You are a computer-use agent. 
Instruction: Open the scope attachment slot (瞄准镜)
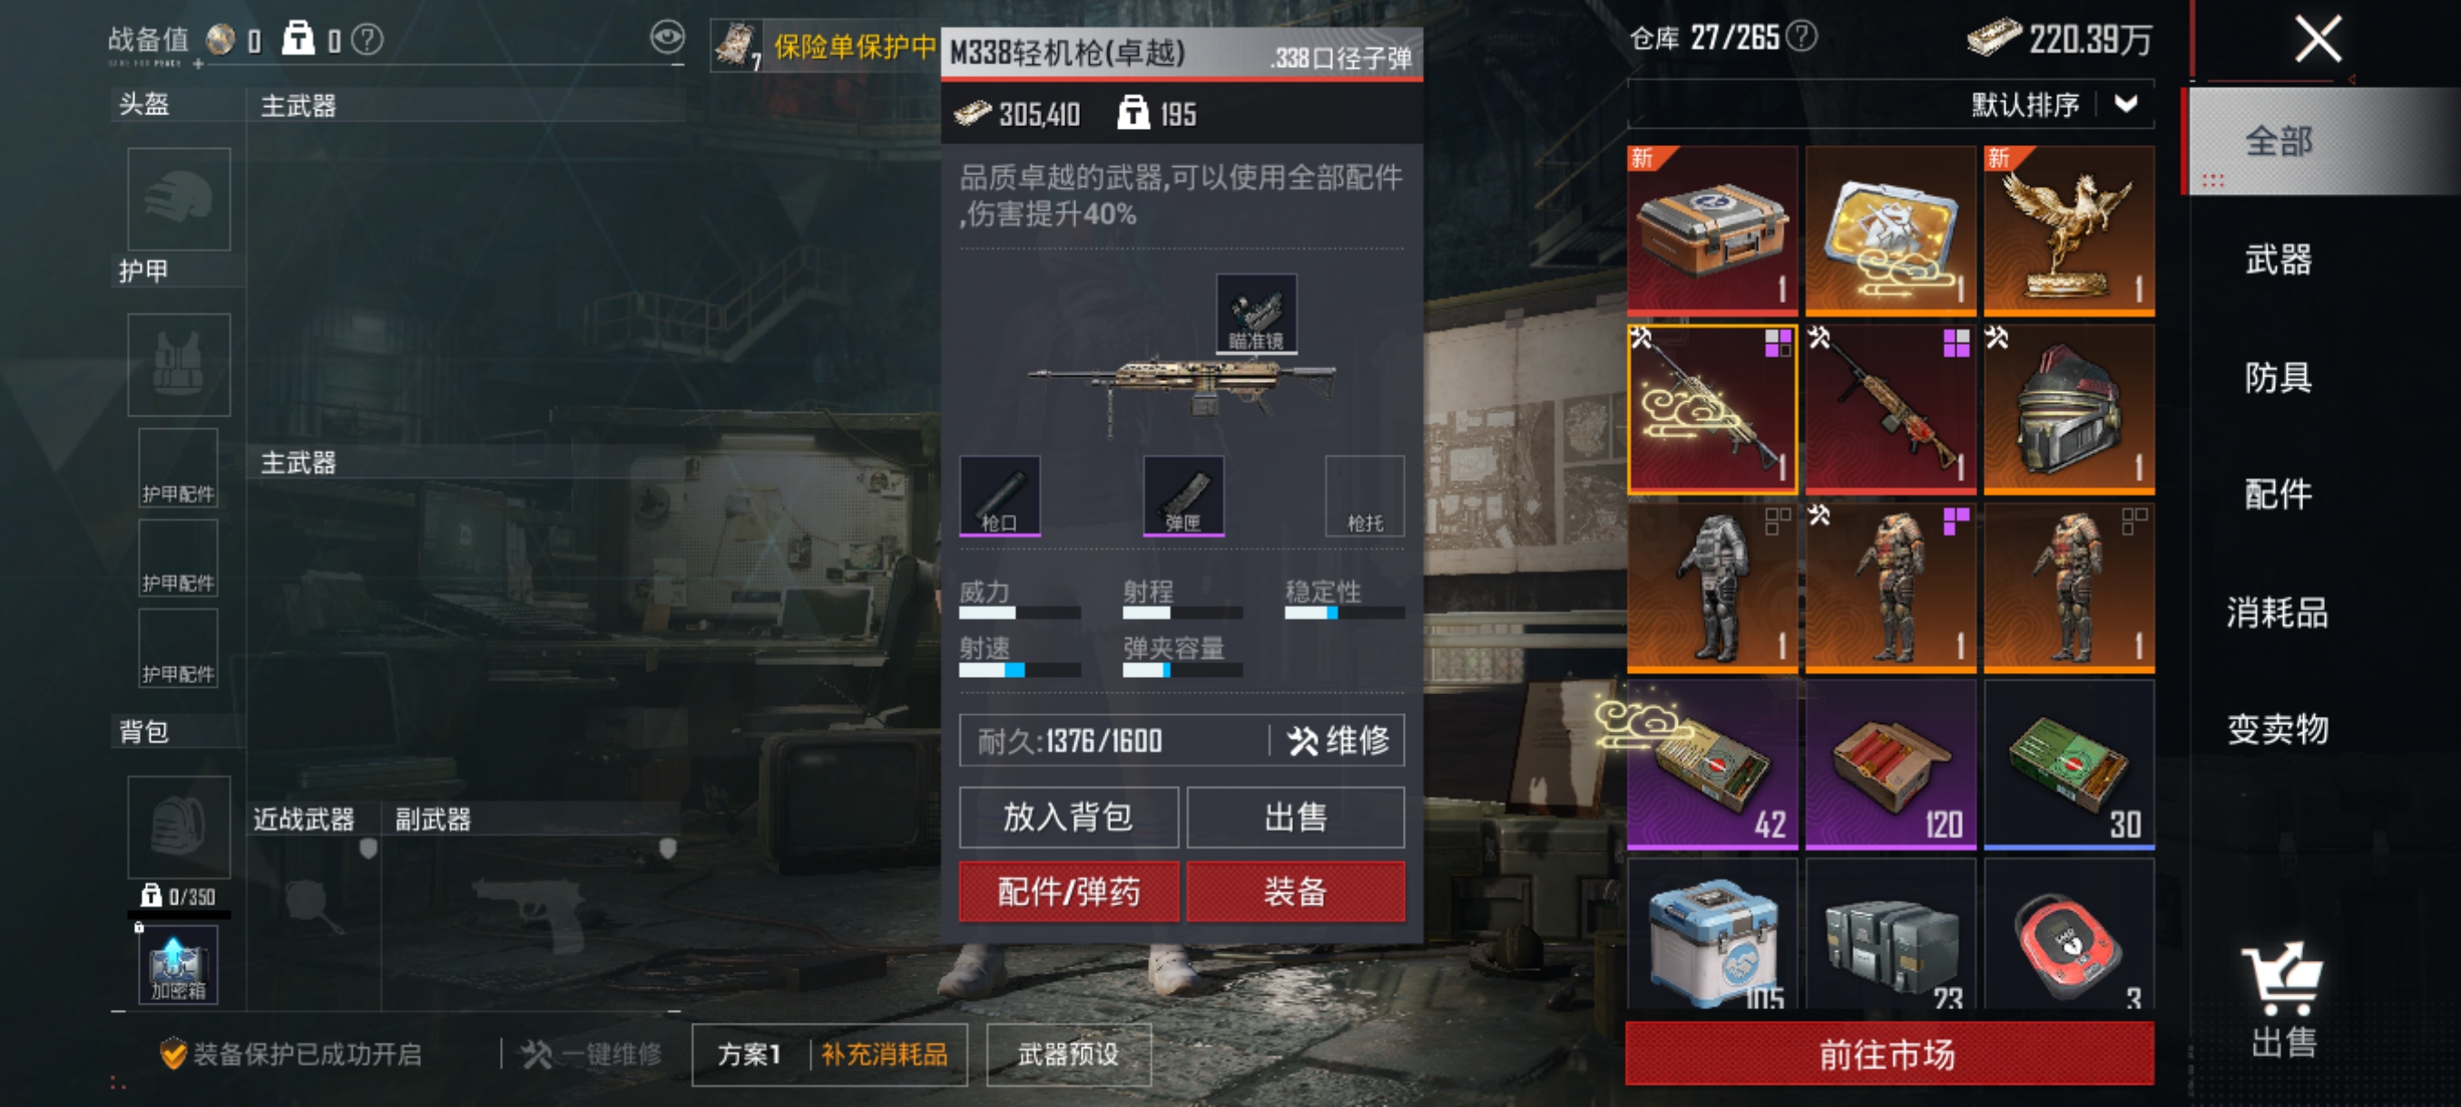tap(1255, 313)
